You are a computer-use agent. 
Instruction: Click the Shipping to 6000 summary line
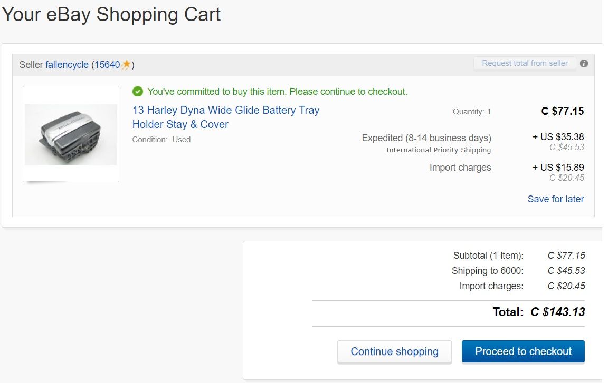pos(487,271)
